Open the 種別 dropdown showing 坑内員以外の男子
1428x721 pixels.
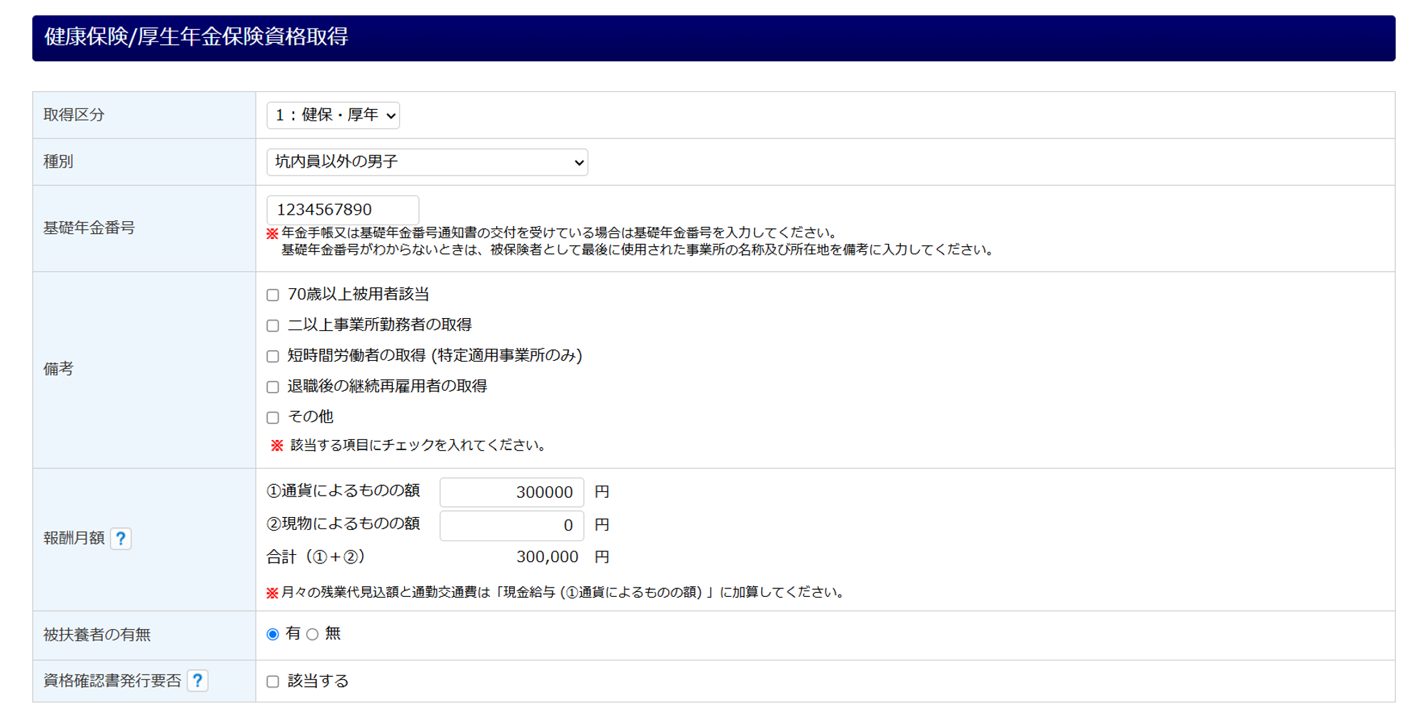(x=427, y=163)
